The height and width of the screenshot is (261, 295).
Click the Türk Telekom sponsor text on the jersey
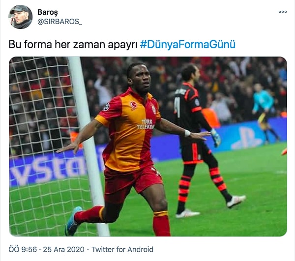point(147,124)
